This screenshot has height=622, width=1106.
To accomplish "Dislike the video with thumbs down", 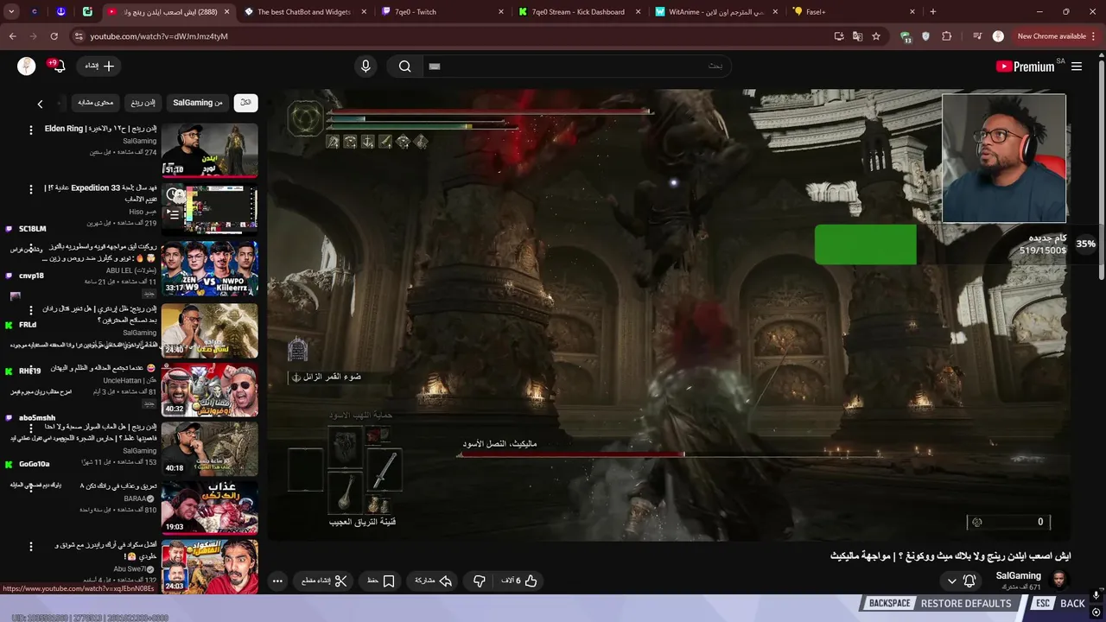I will [x=480, y=581].
